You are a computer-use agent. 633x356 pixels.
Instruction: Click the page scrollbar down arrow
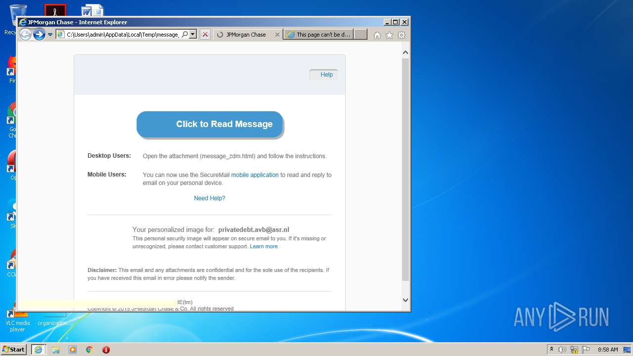406,300
